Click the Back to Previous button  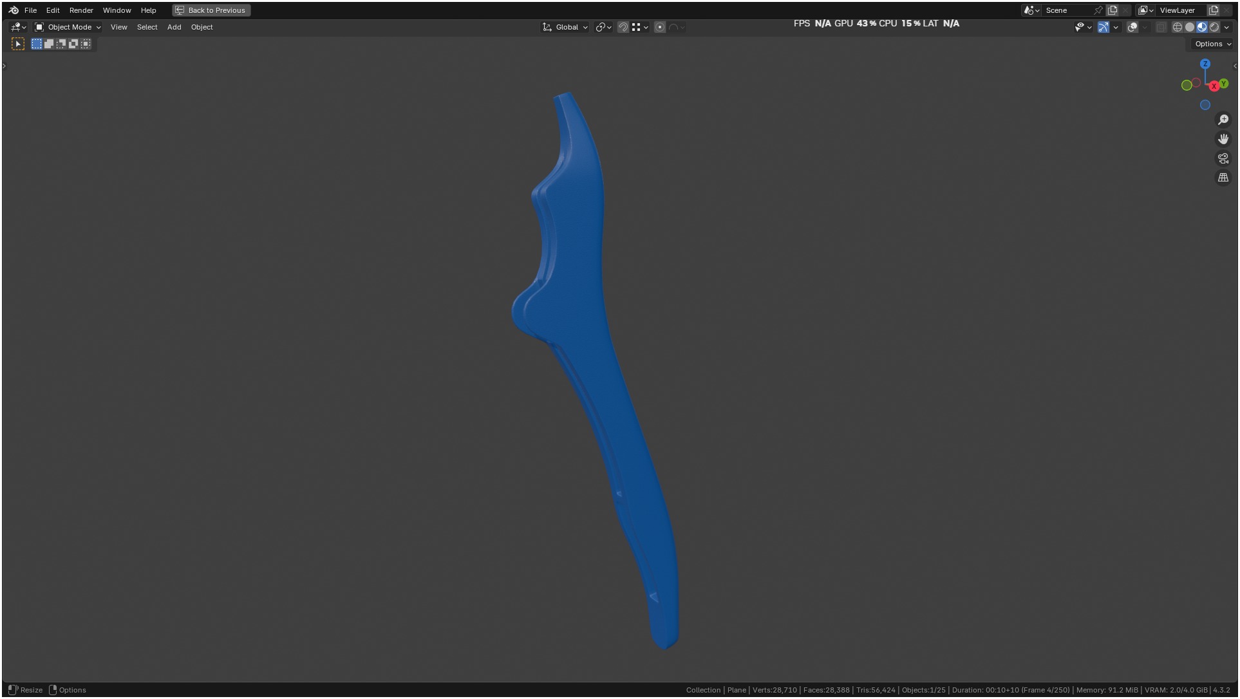pos(211,10)
